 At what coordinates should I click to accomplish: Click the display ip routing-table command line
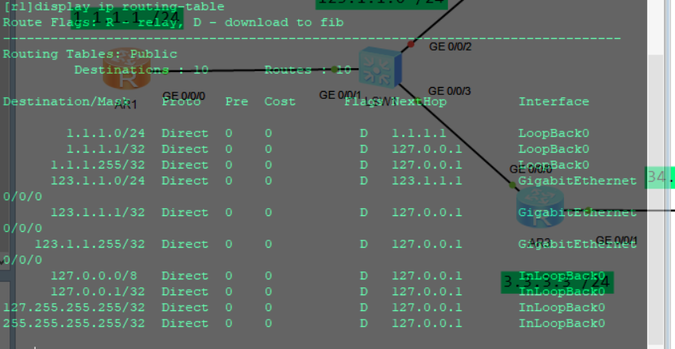coord(113,7)
